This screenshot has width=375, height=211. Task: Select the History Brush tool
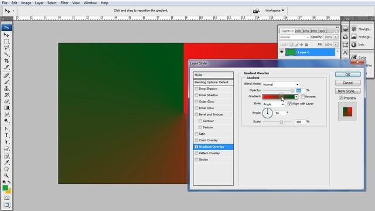(x=6, y=95)
